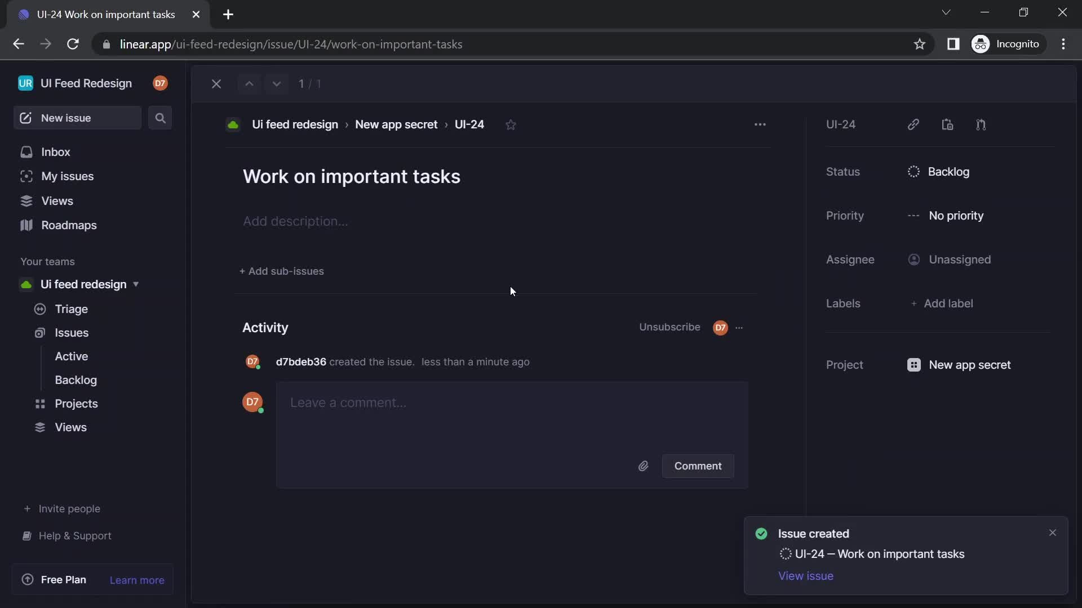Open Triage under the team
This screenshot has width=1082, height=608.
click(x=71, y=309)
